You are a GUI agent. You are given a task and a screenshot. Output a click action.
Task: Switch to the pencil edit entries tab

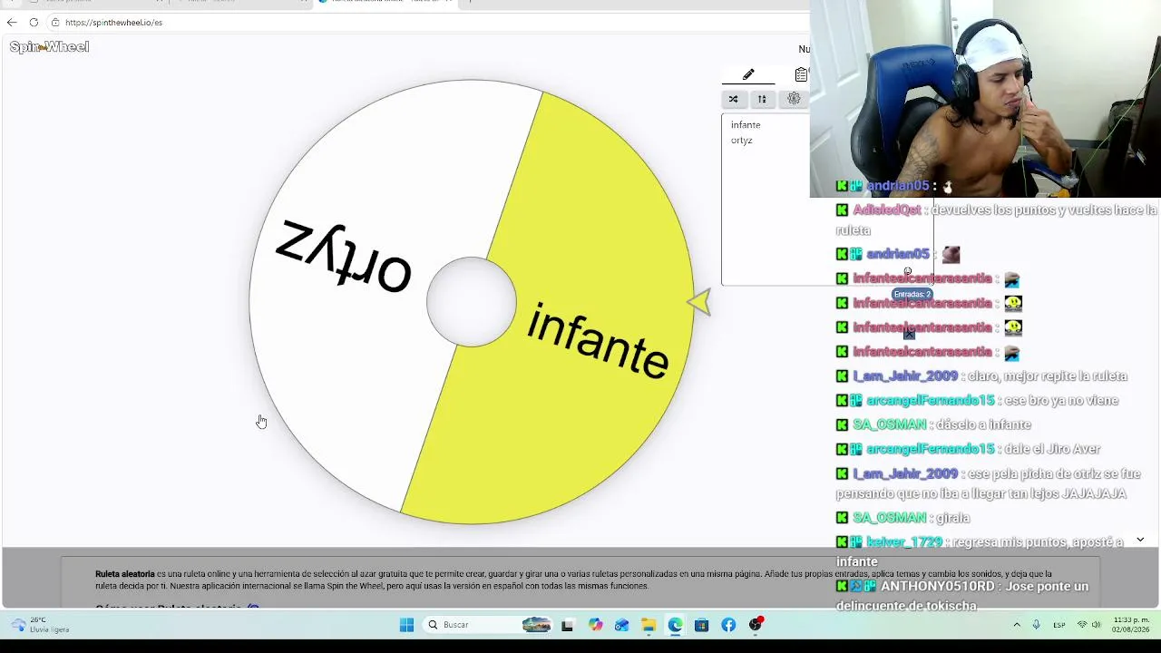748,74
